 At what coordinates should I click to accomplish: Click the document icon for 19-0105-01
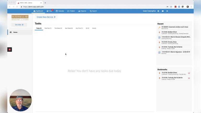[x=159, y=38]
